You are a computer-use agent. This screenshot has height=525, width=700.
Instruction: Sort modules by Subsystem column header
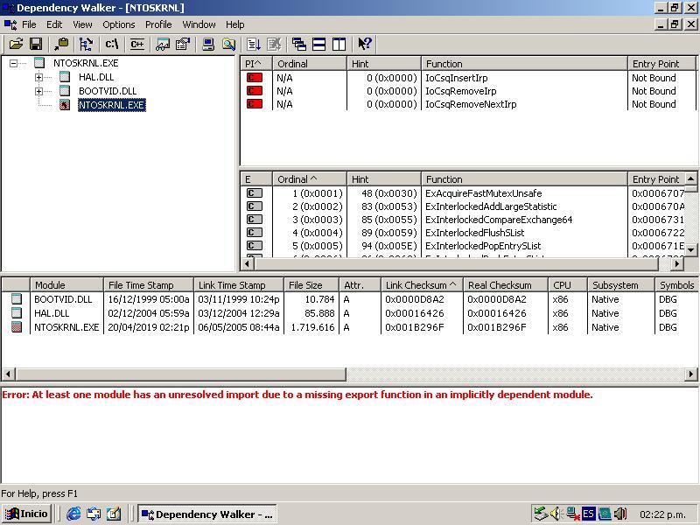tap(621, 285)
